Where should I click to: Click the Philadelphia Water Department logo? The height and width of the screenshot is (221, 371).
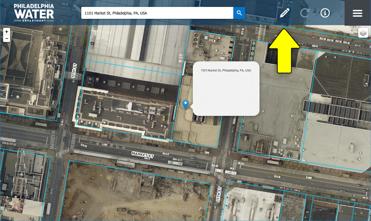pos(34,13)
